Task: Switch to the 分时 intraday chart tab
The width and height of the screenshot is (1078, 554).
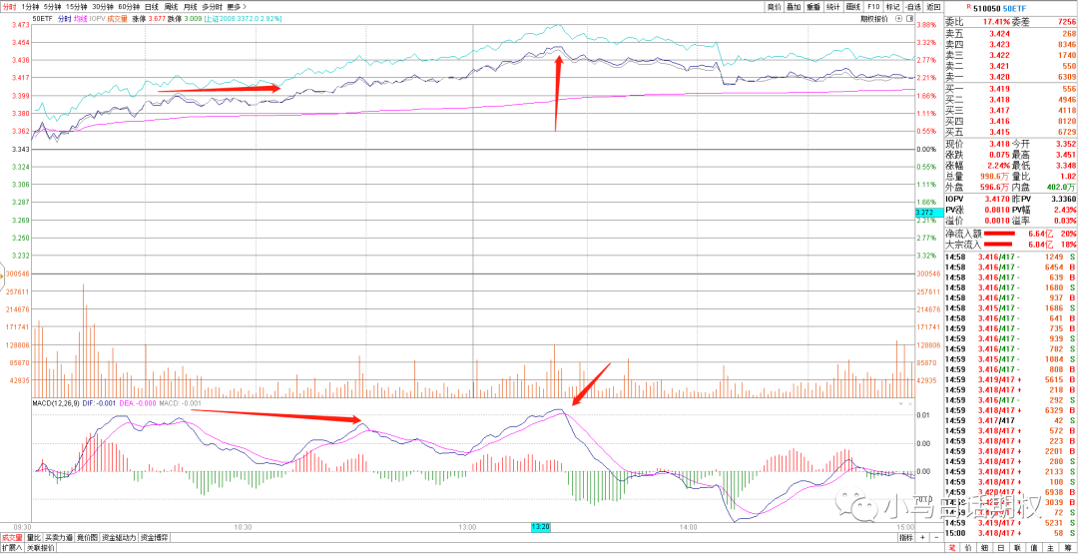Action: click(10, 6)
